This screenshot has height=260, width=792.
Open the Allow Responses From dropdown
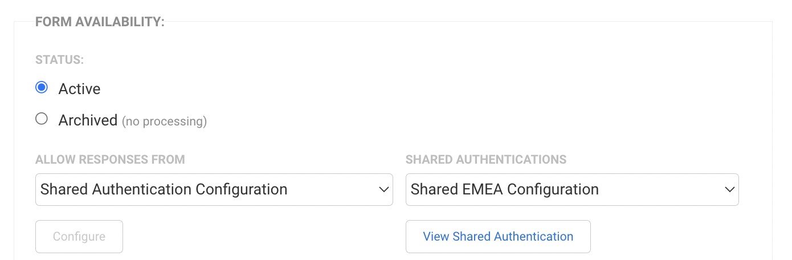[214, 189]
